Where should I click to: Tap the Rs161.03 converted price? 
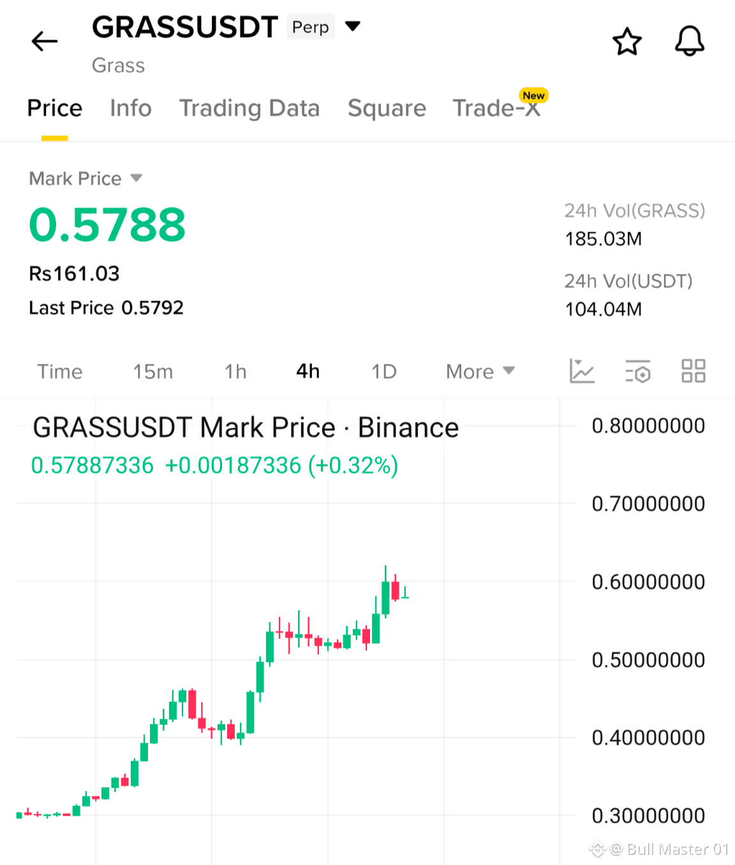coord(74,274)
